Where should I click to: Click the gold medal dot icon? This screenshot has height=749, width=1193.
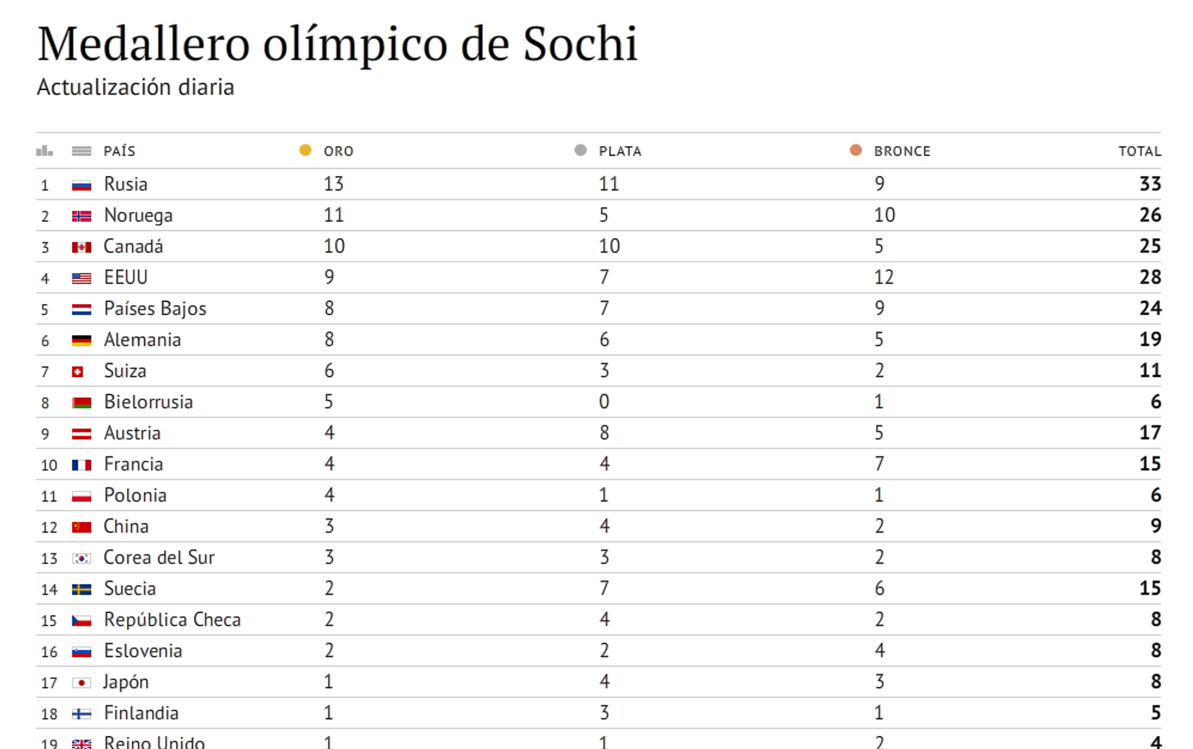click(305, 150)
